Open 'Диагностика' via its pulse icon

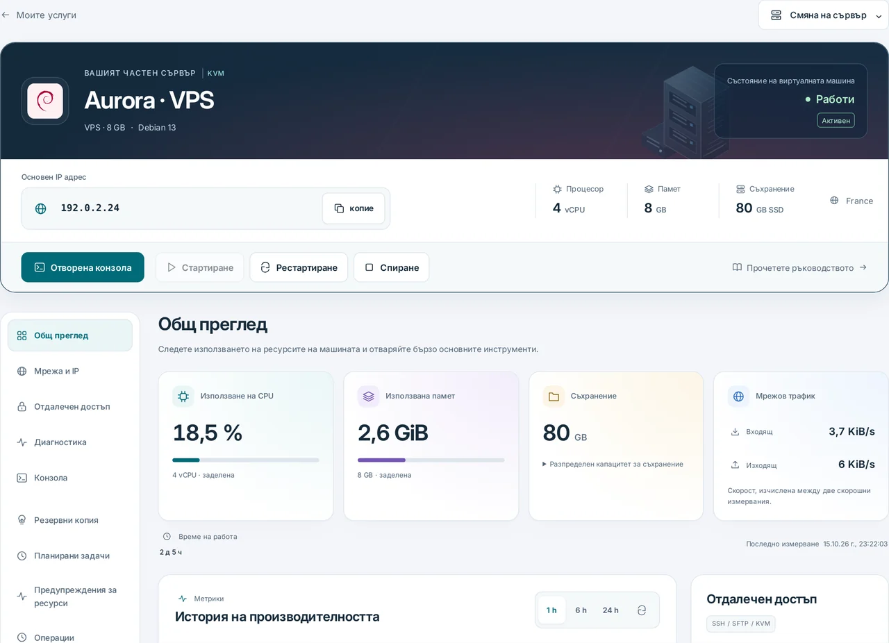pos(22,442)
